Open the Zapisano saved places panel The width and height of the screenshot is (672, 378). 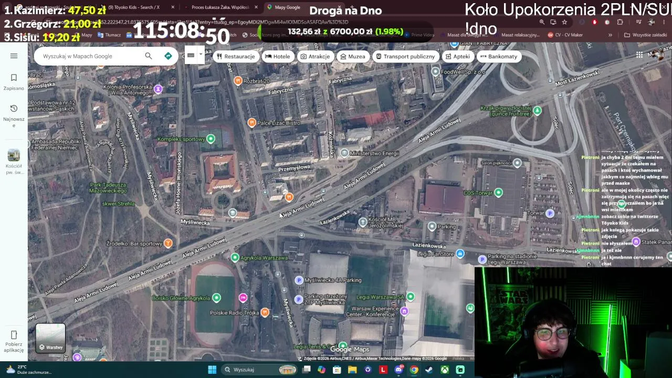click(14, 82)
